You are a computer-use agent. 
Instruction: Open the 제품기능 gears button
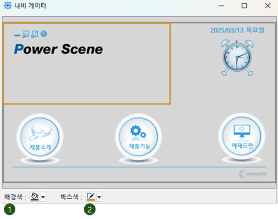point(138,136)
